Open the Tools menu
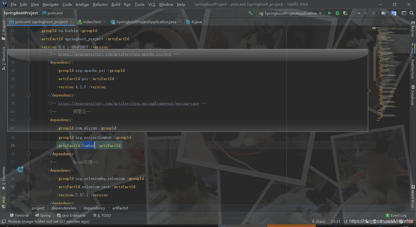The width and height of the screenshot is (416, 227). (x=139, y=4)
